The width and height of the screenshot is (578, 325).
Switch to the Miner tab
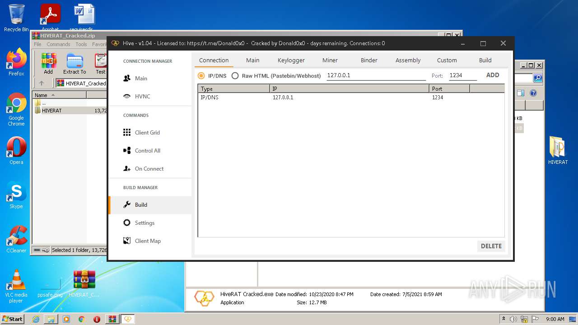pyautogui.click(x=330, y=60)
